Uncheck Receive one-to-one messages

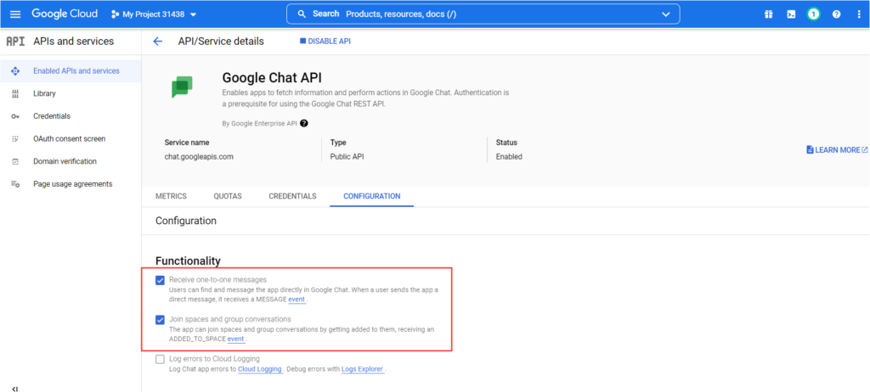coord(161,280)
